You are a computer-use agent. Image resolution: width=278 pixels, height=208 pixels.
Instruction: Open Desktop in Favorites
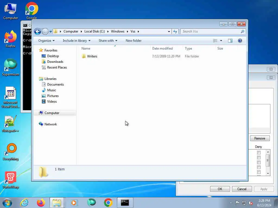coord(53,56)
